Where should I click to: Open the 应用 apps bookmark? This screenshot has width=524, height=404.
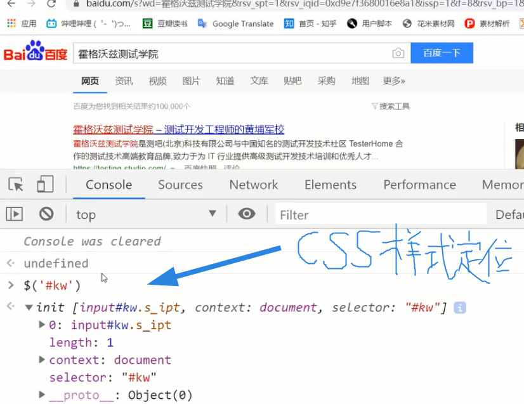(22, 23)
